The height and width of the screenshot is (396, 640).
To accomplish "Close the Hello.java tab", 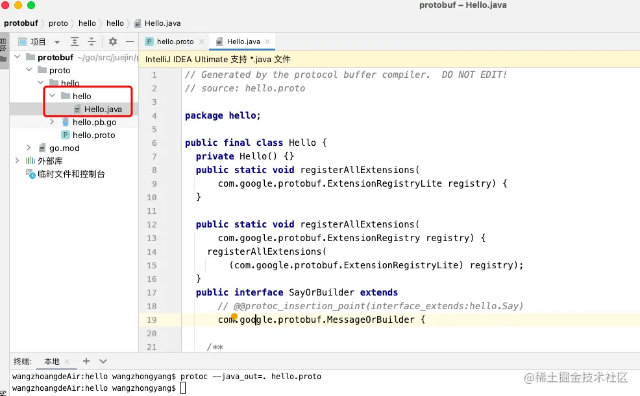I will click(267, 41).
